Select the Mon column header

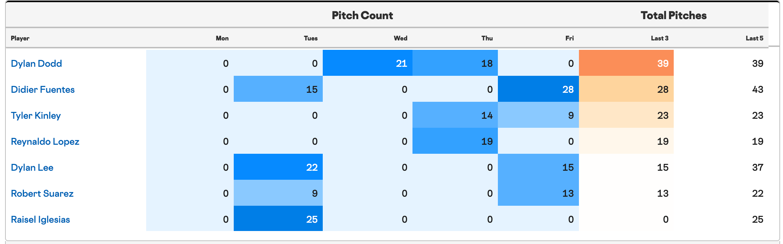click(222, 38)
